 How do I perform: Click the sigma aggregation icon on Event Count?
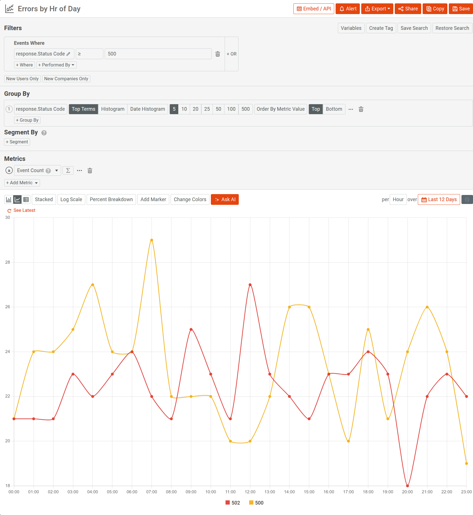coord(68,170)
